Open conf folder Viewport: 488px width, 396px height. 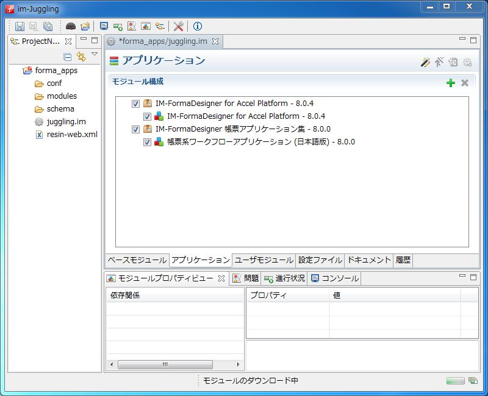tap(54, 83)
